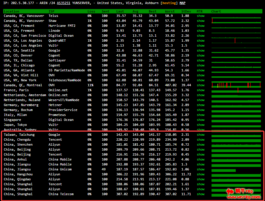Screen dimensions: 265x201
Task: Show MTR for Japan Tokyo Vultr
Action: click(200, 125)
